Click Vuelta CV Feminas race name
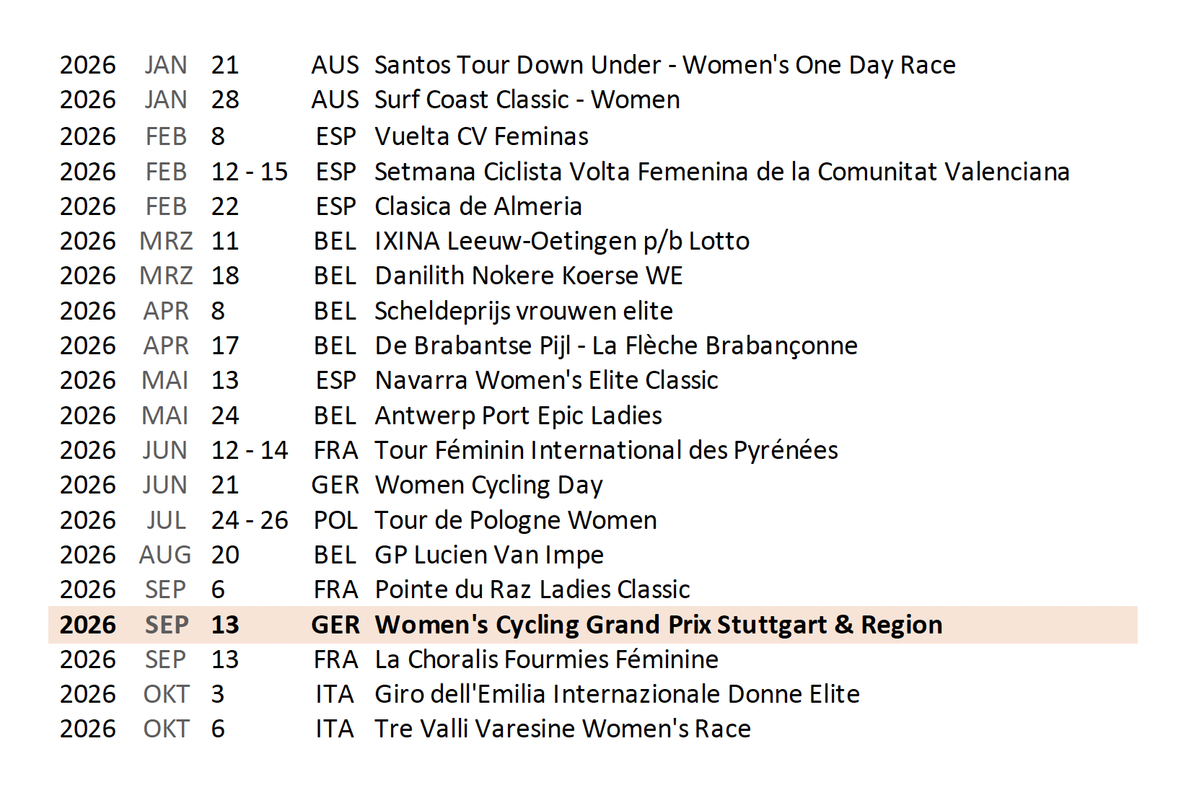 tap(481, 136)
